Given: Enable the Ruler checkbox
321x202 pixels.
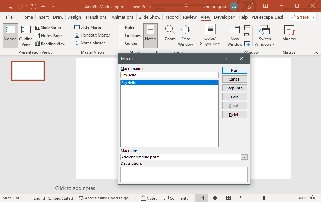Looking at the screenshot, I should point(121,27).
